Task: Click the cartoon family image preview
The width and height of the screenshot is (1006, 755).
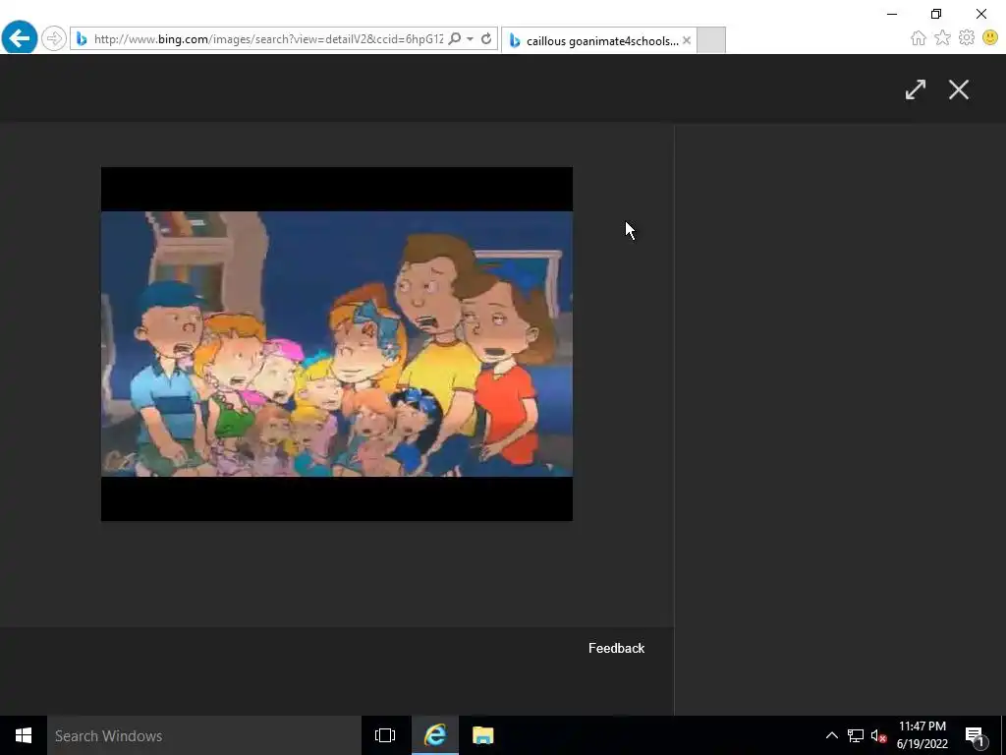Action: coord(337,343)
